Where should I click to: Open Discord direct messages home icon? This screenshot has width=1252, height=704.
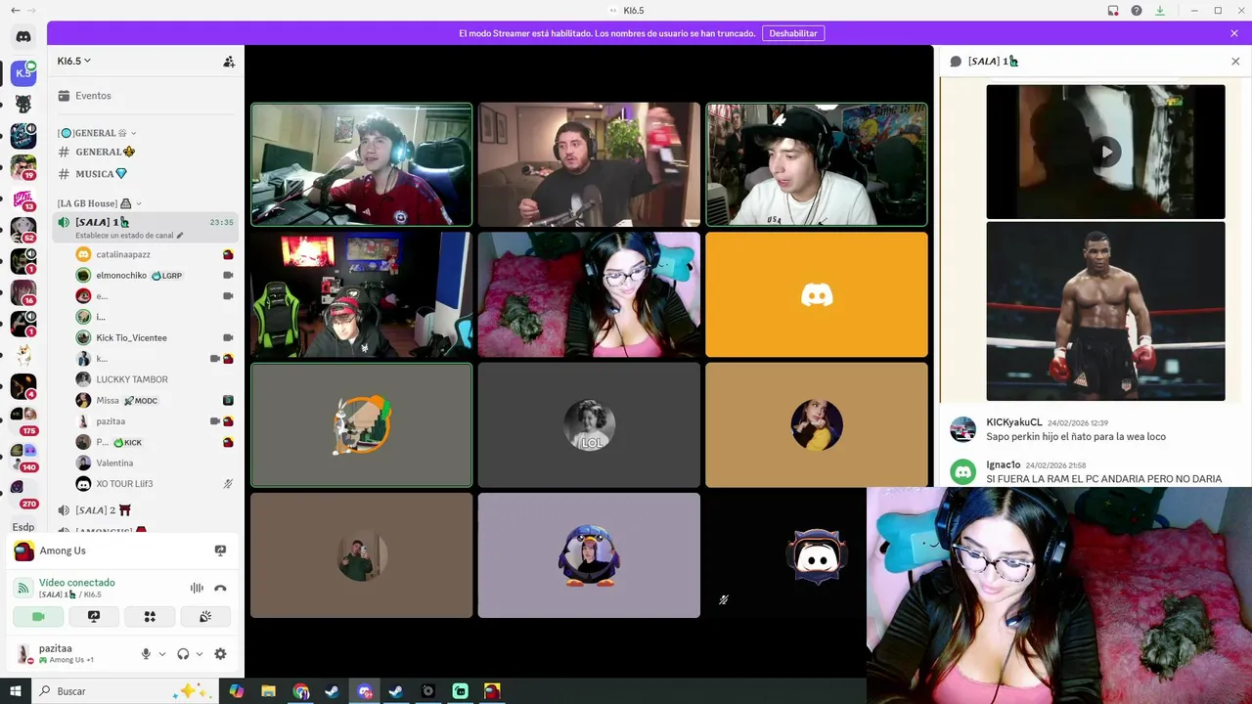click(23, 36)
